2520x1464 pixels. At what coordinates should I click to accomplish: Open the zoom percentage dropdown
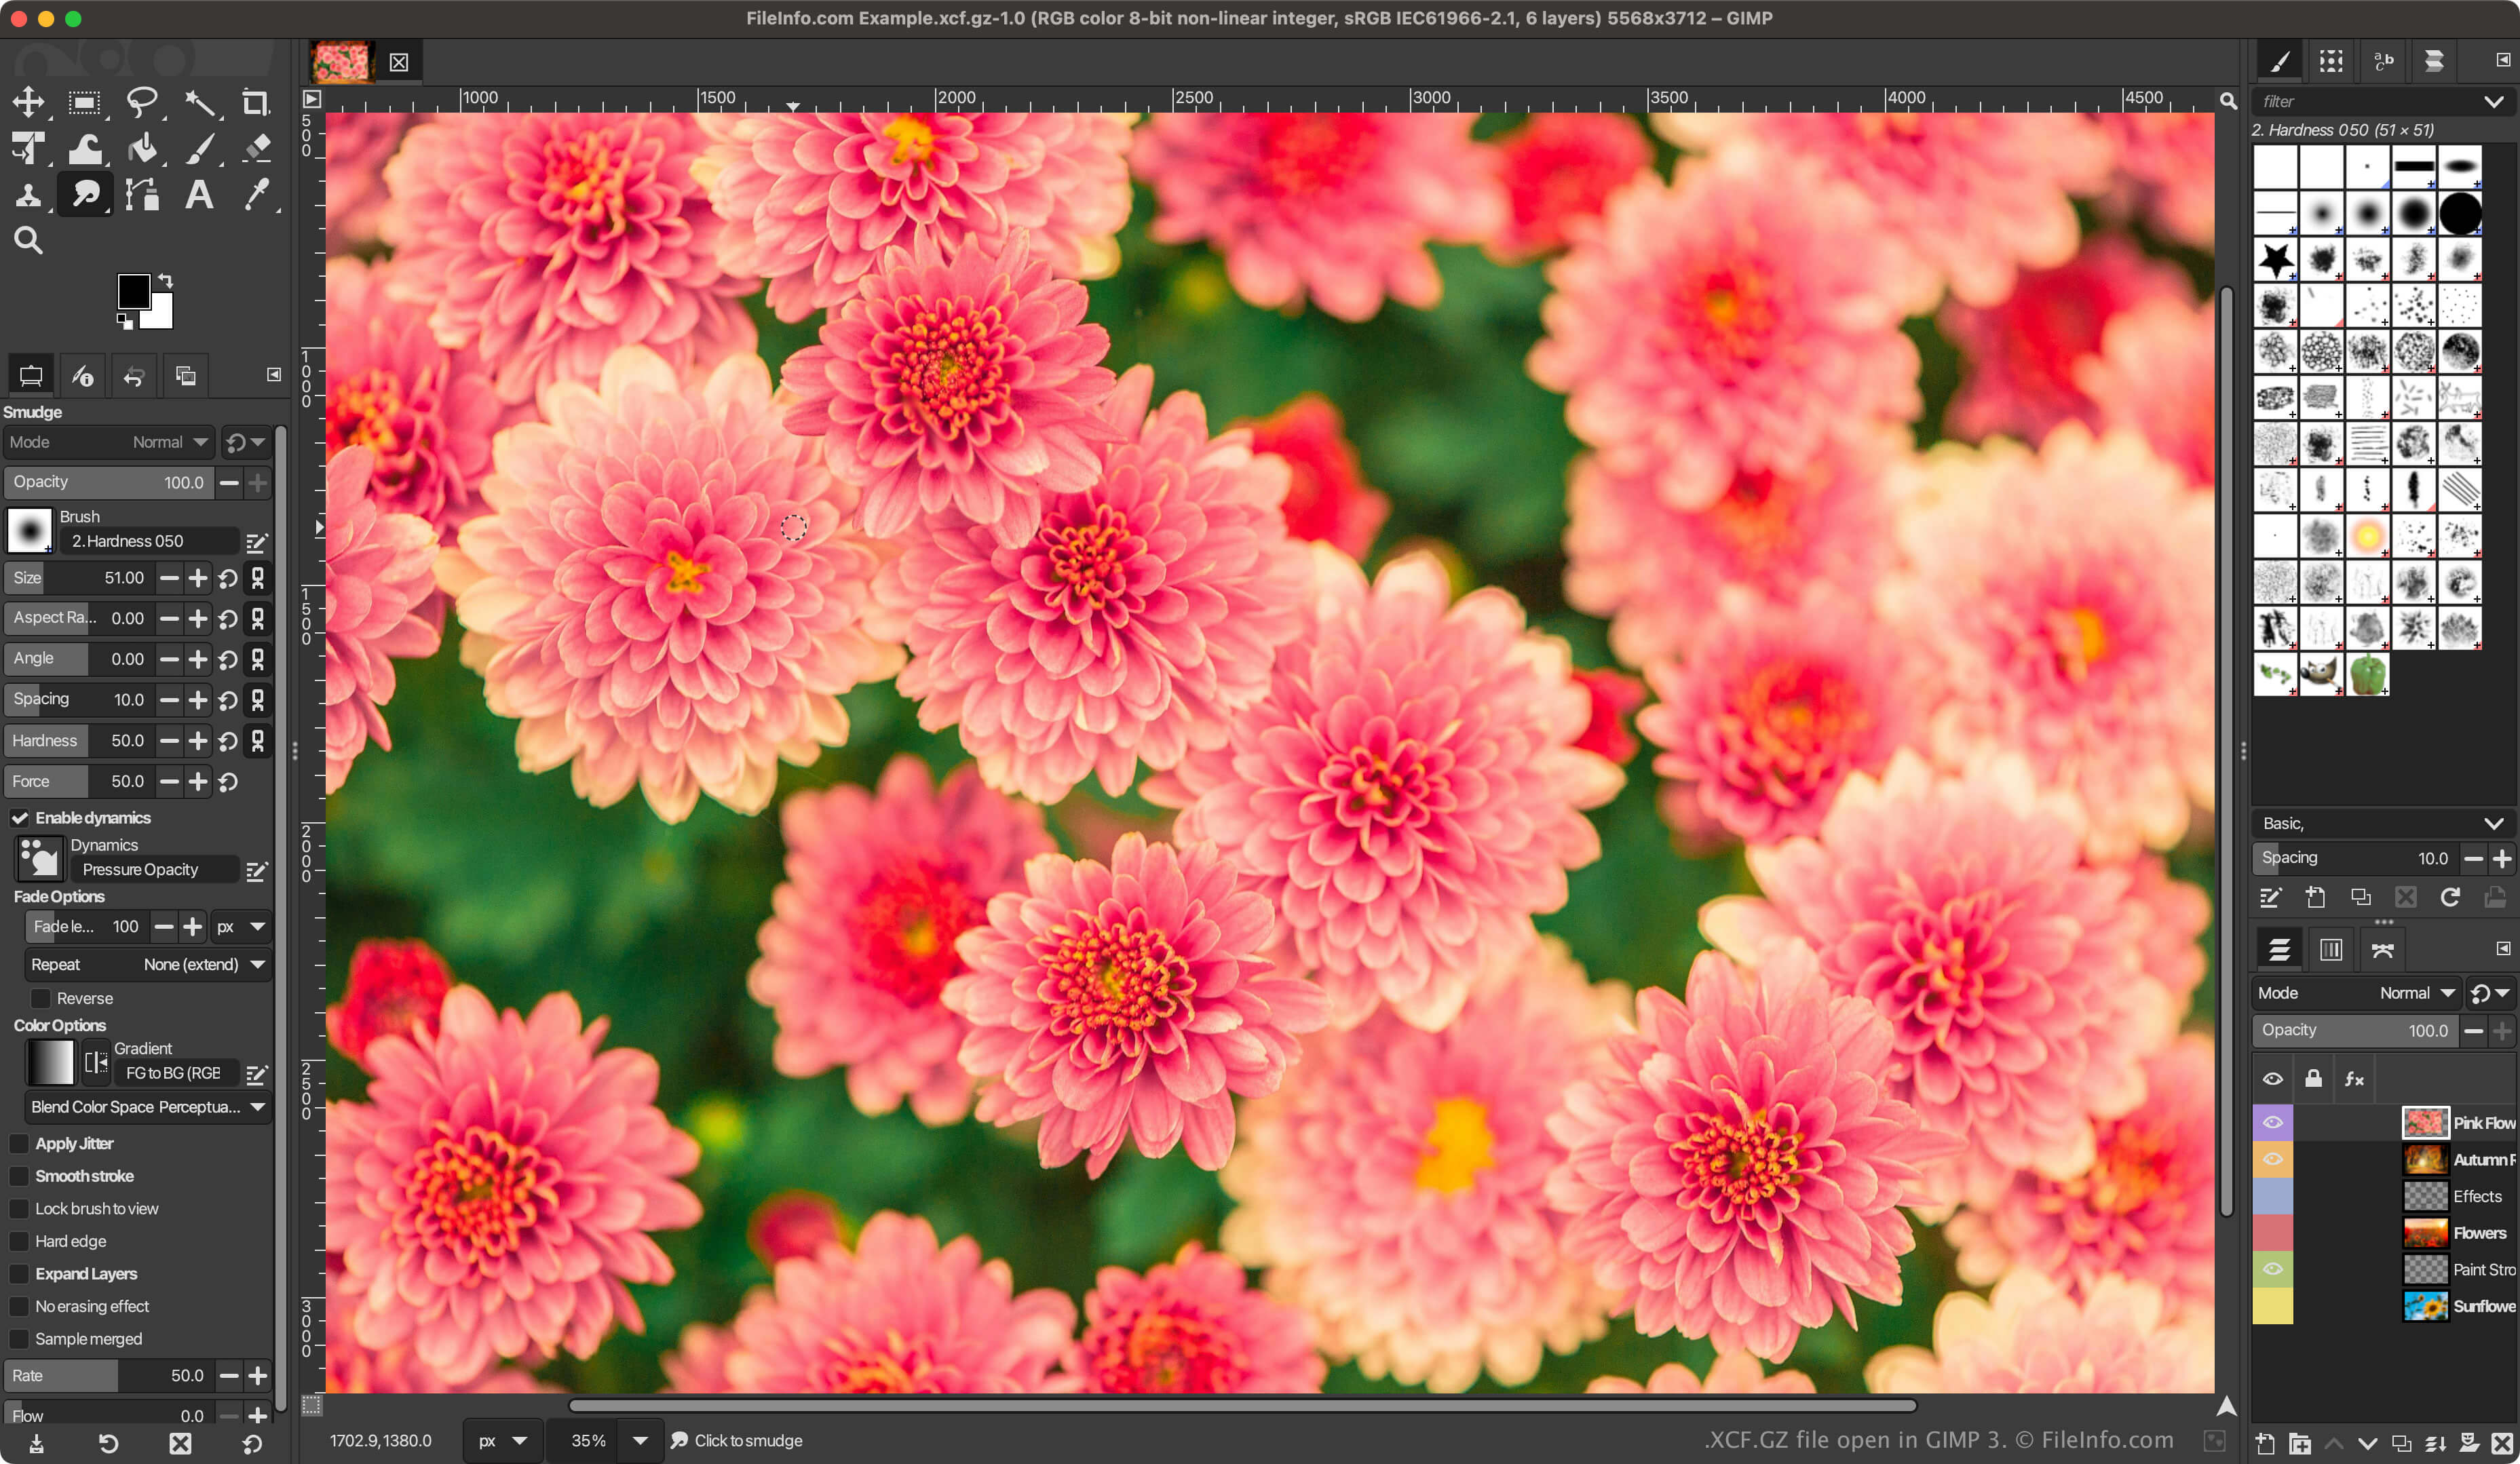click(640, 1440)
